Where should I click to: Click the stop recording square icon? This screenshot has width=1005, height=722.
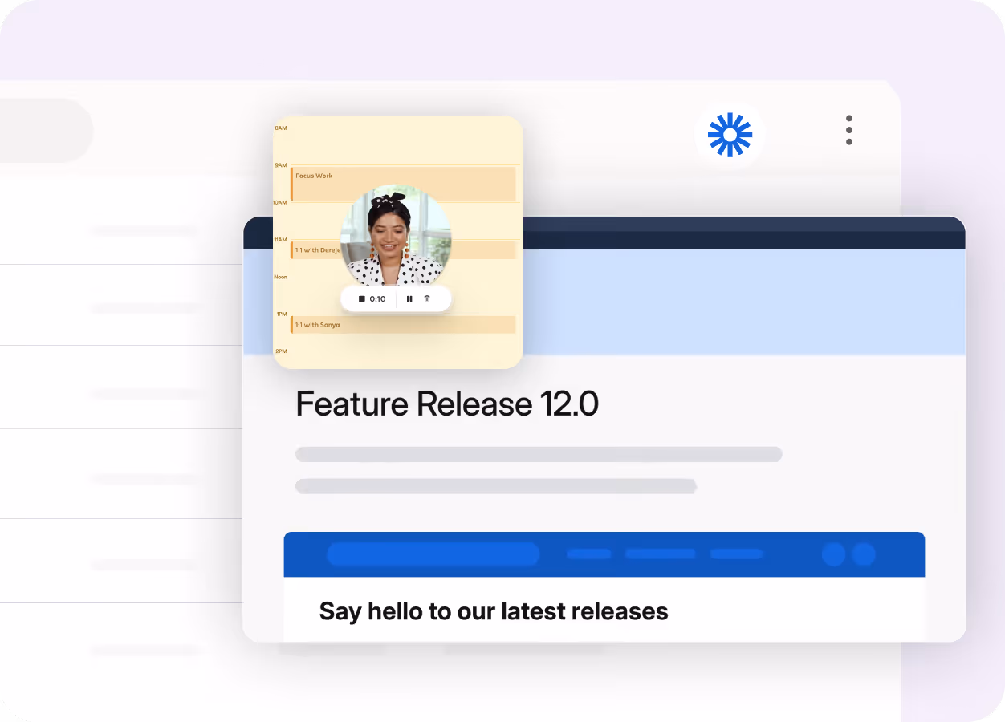[x=362, y=298]
